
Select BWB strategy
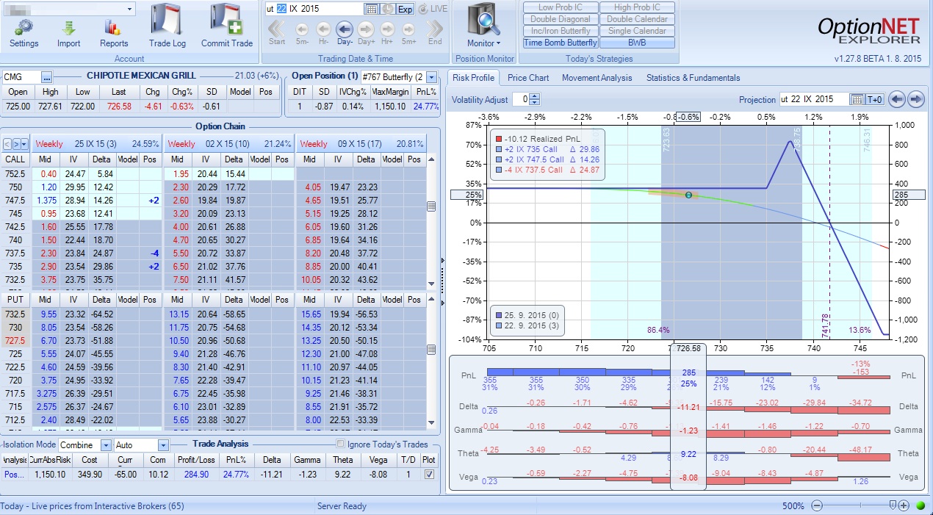tap(637, 43)
